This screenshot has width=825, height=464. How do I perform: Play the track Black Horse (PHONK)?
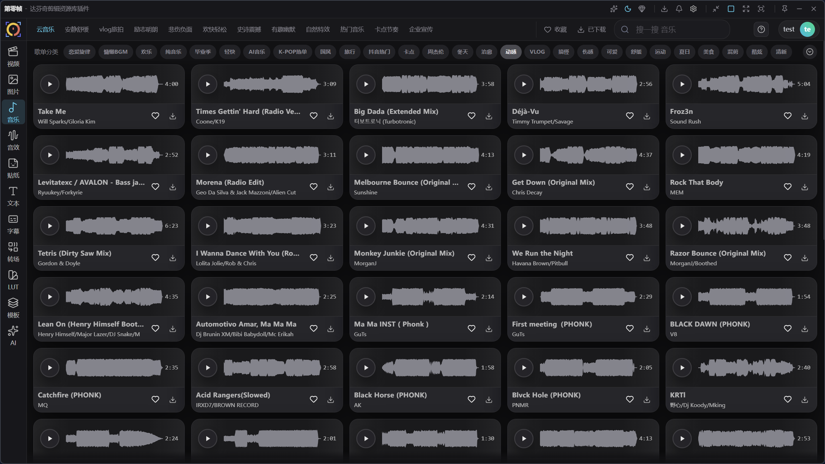366,368
